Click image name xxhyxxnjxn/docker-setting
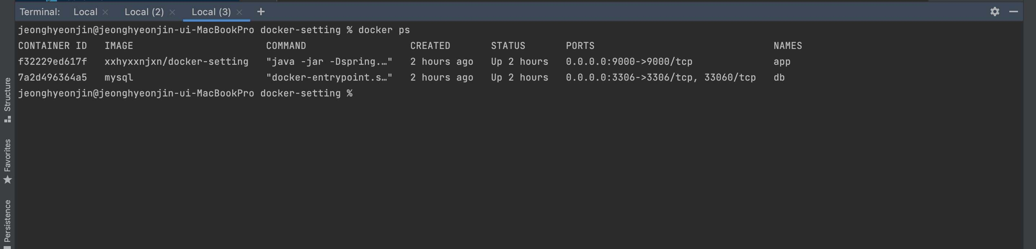This screenshot has height=249, width=1036. point(176,62)
